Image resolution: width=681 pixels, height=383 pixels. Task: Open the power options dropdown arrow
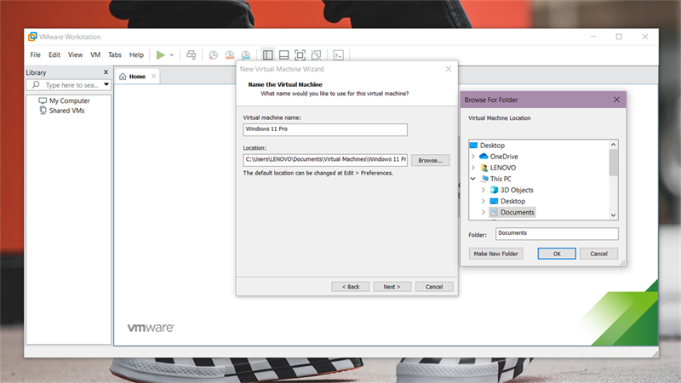[172, 55]
